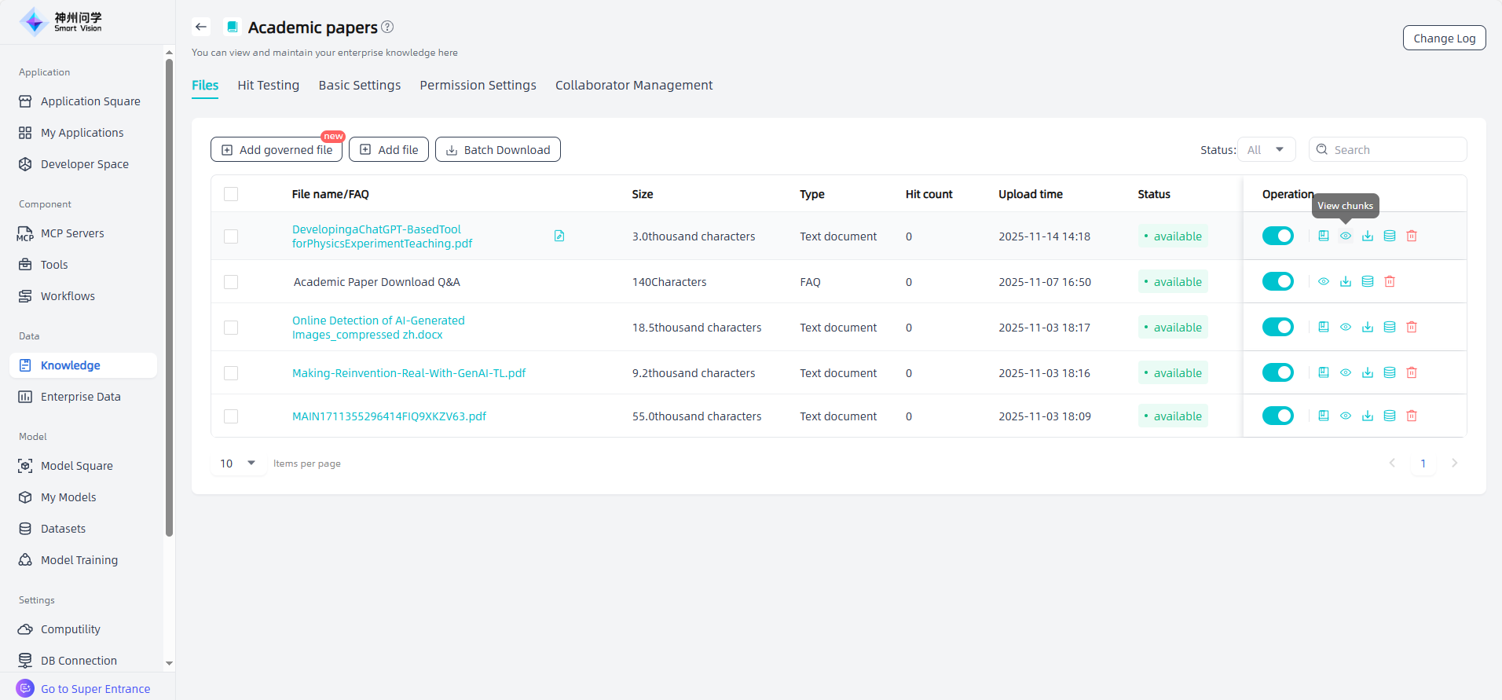Click database stack icon for Academic Paper Q&A row
The image size is (1502, 700).
[1367, 281]
